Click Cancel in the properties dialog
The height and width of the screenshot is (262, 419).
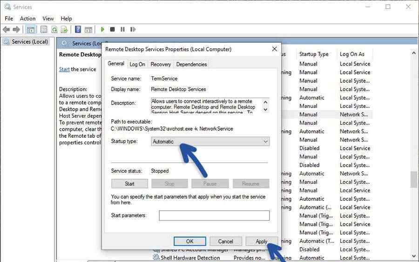coord(225,242)
